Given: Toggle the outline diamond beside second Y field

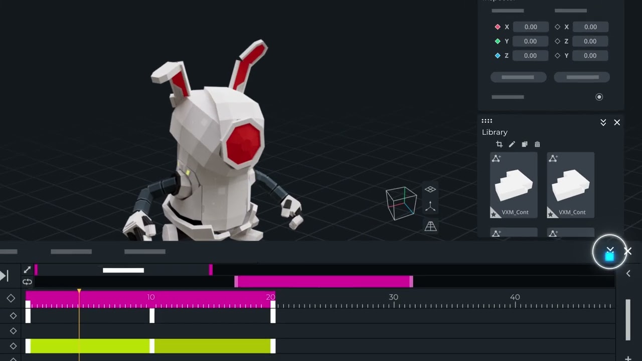Looking at the screenshot, I should click(x=557, y=56).
